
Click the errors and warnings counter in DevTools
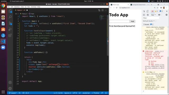pos(154,11)
